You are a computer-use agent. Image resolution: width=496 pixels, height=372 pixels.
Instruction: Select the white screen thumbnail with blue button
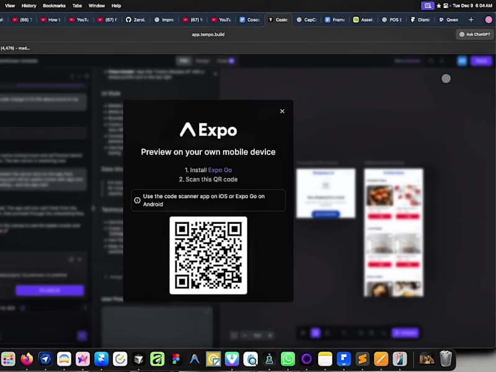(x=326, y=193)
